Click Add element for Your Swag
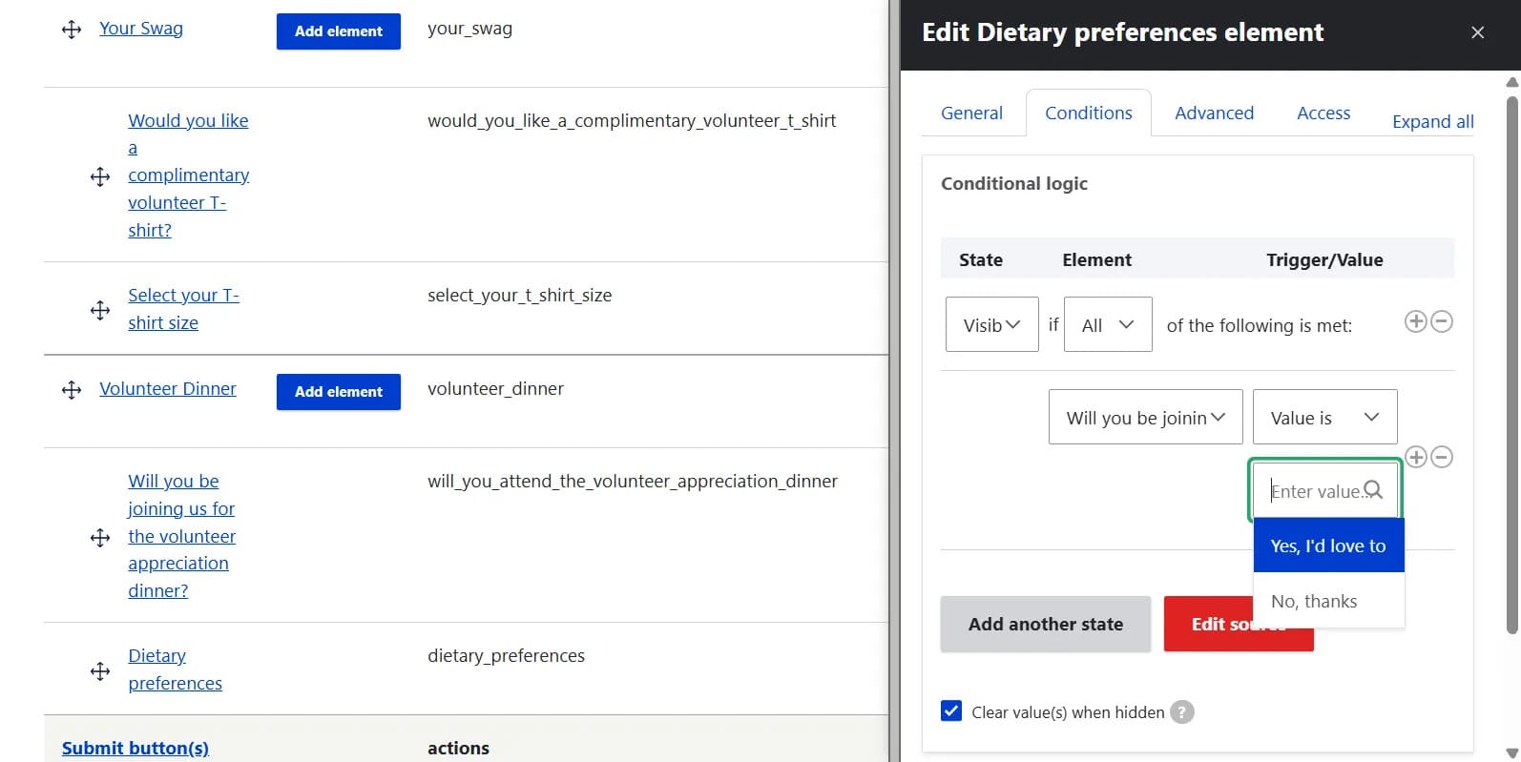Viewport: 1521px width, 762px height. (x=339, y=31)
